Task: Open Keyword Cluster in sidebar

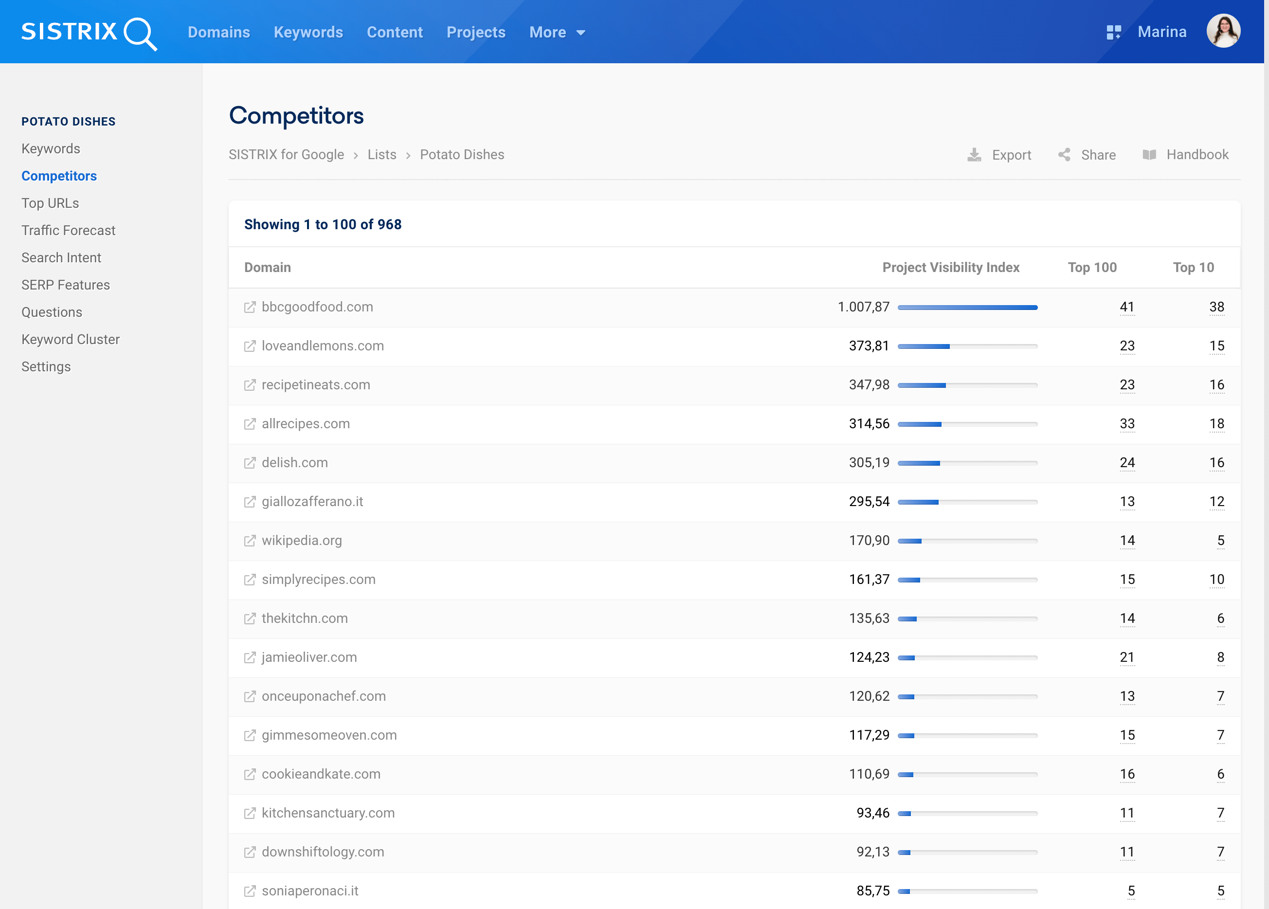Action: click(x=71, y=340)
